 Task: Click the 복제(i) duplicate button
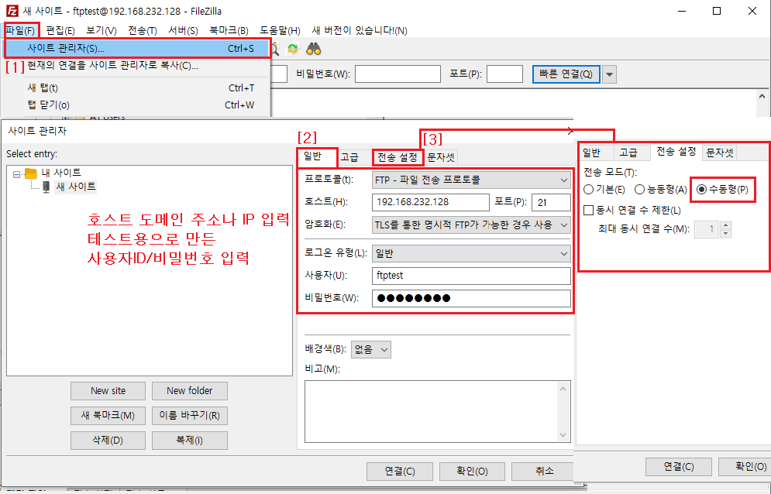pos(190,441)
